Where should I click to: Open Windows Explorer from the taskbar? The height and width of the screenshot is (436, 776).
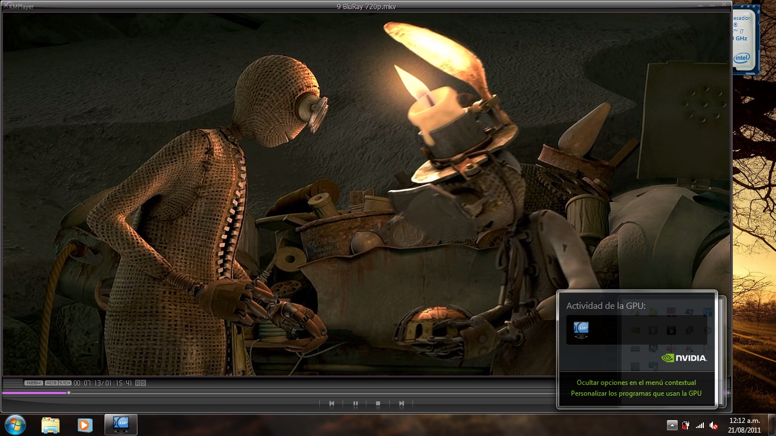[x=51, y=425]
